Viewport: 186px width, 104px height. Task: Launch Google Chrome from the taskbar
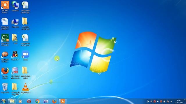(x=37, y=101)
